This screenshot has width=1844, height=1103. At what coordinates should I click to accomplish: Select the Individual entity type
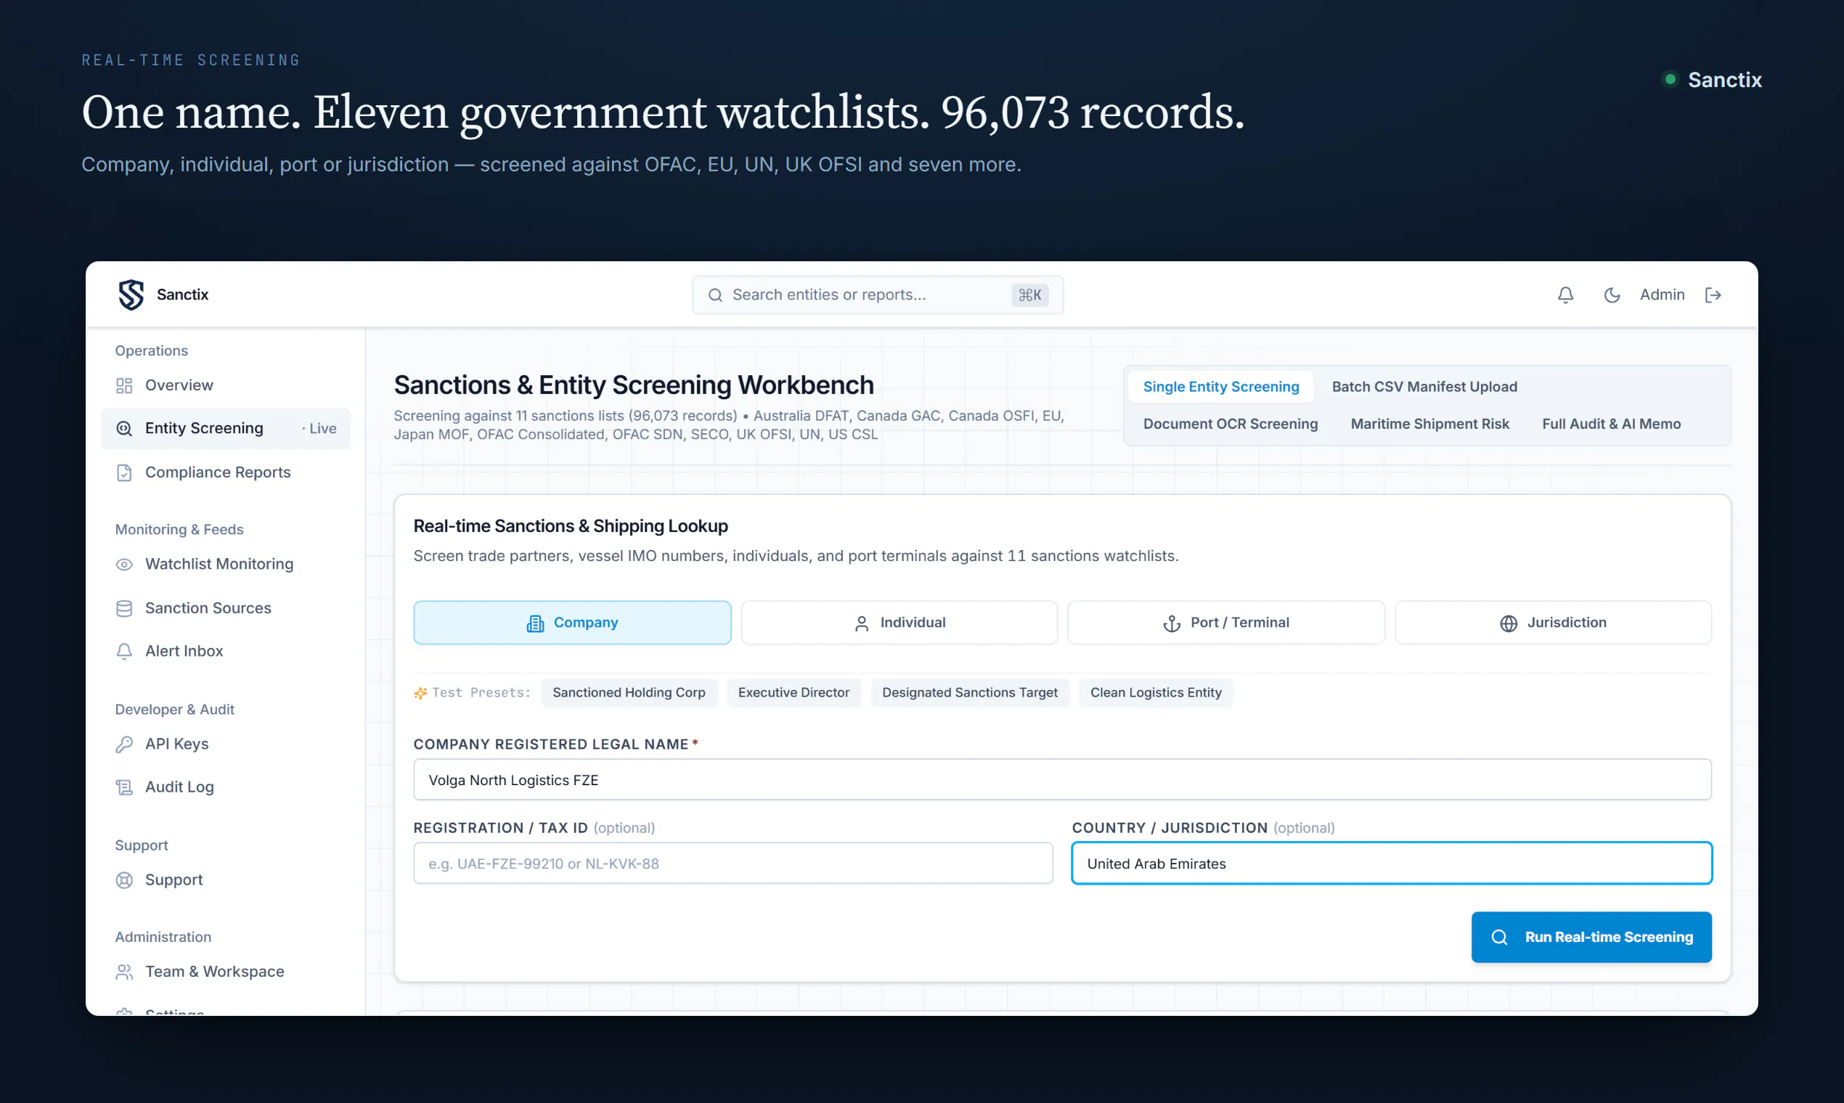[x=899, y=623]
